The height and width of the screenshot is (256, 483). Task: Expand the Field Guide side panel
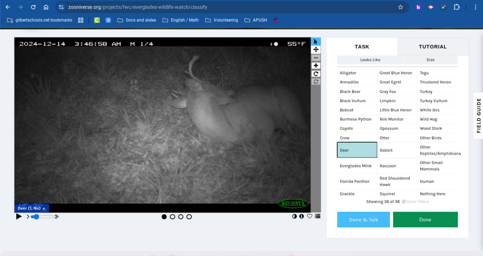coord(478,115)
